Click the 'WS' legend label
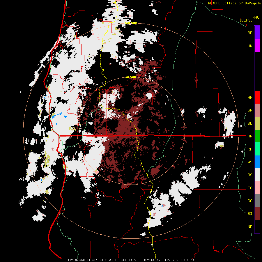The image size is (262, 262). [x=250, y=162]
